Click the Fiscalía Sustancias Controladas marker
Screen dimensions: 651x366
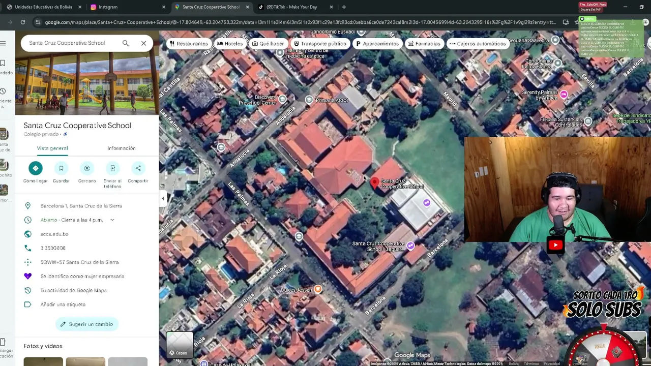click(x=588, y=121)
